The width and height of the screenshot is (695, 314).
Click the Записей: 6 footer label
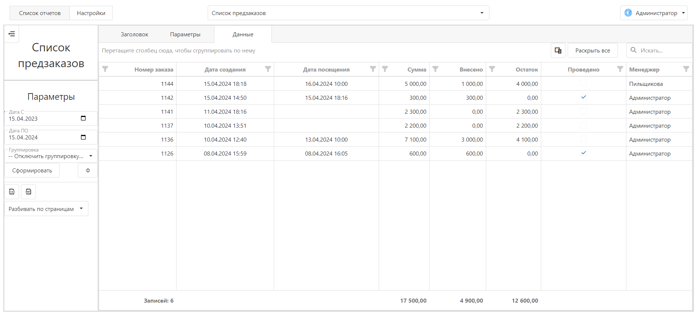[159, 300]
